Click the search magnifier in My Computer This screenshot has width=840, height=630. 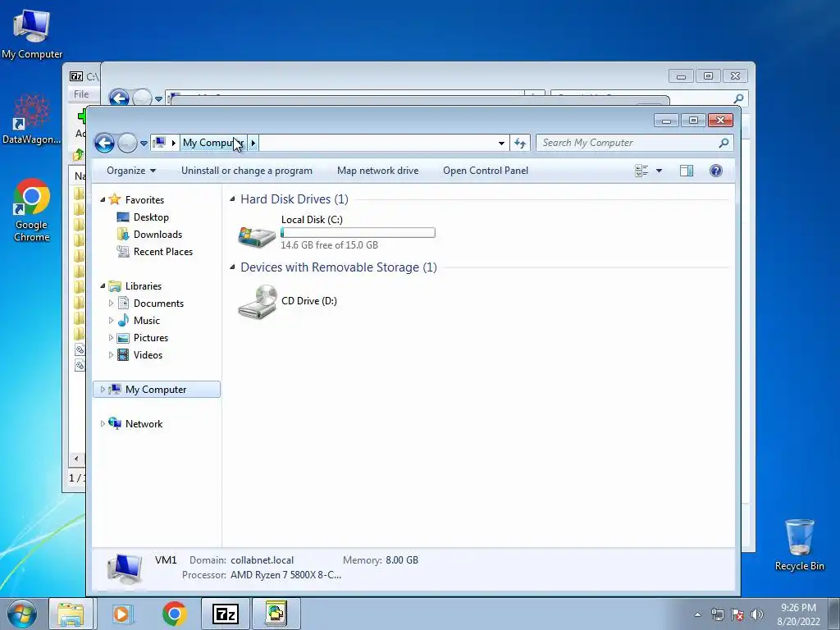coord(724,143)
